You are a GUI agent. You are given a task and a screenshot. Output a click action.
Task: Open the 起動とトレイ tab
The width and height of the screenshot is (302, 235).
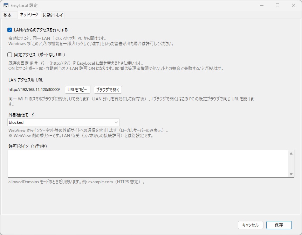[53, 15]
